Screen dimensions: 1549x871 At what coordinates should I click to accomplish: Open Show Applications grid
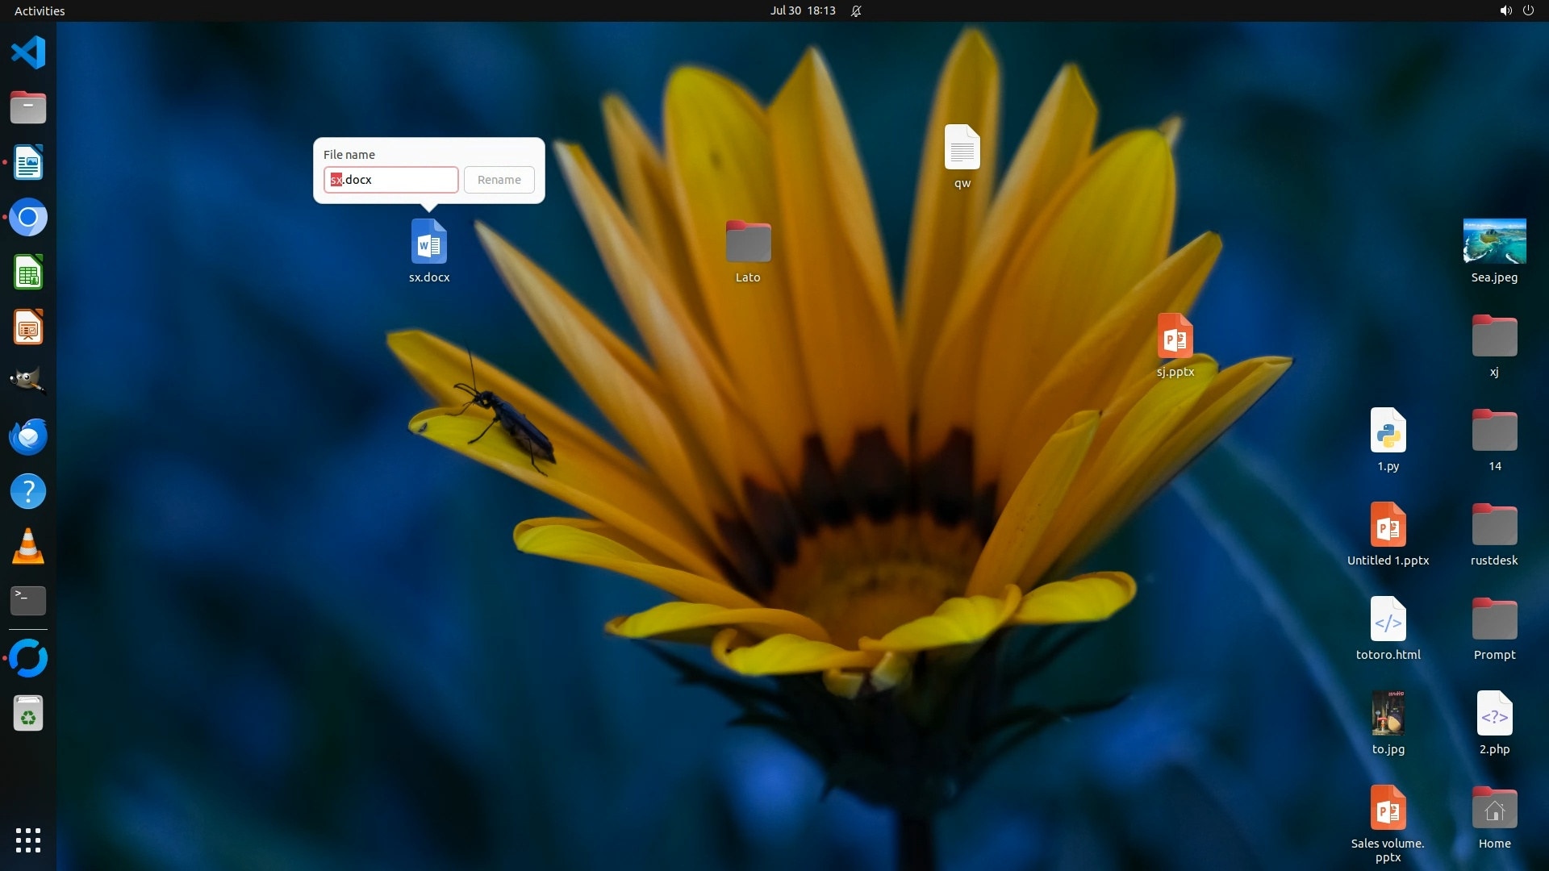28,840
